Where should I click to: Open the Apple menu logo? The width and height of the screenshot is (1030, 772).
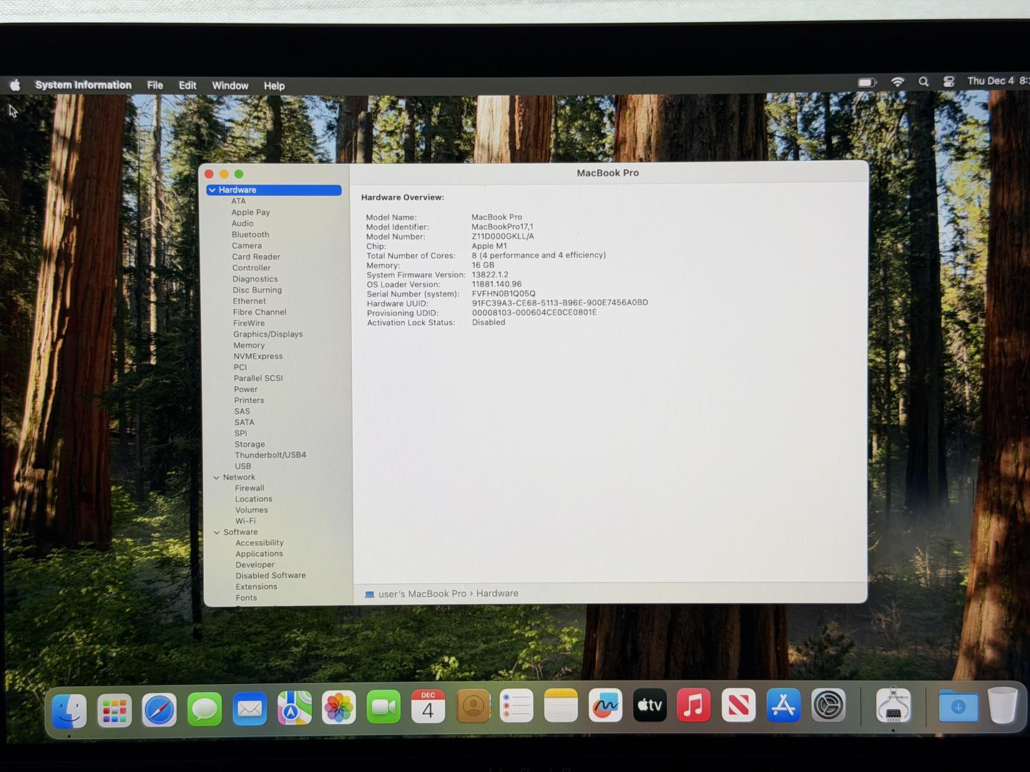click(x=15, y=85)
